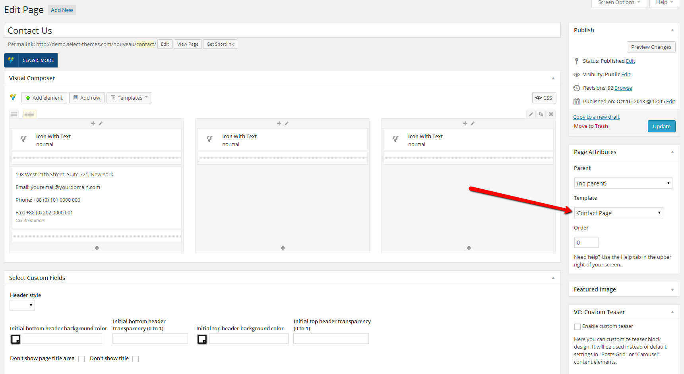Check the Don't show page title area box
Viewport: 684px width, 374px height.
81,359
